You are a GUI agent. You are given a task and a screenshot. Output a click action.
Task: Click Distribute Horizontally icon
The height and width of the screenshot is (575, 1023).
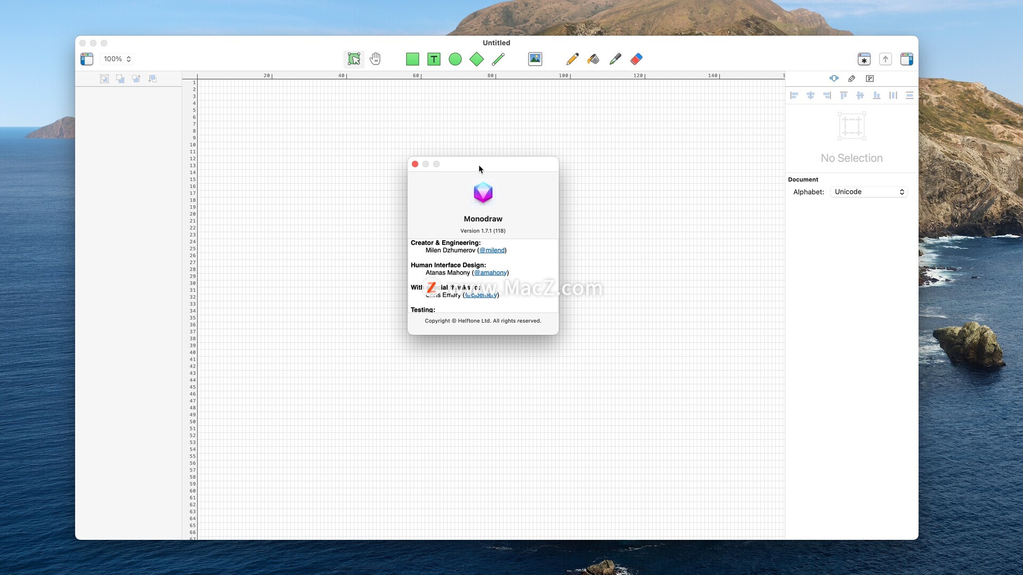coord(893,96)
